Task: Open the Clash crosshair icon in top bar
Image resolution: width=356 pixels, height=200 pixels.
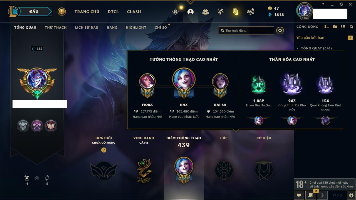Action: coord(175,12)
